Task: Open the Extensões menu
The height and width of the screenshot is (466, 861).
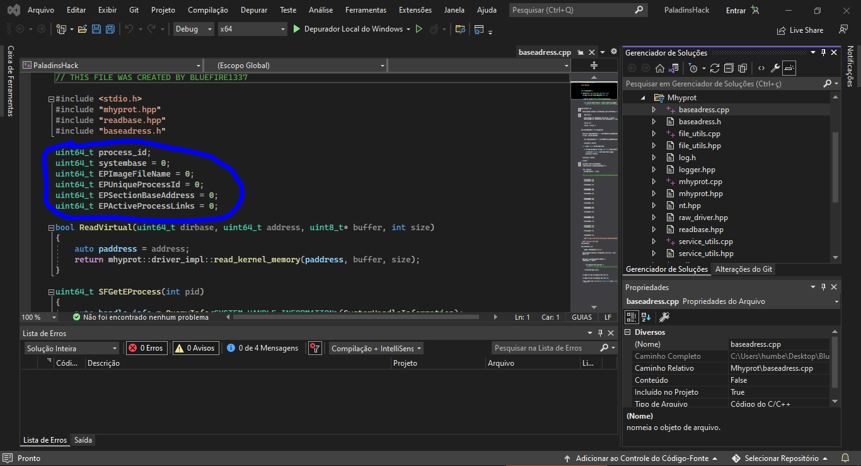Action: click(415, 10)
